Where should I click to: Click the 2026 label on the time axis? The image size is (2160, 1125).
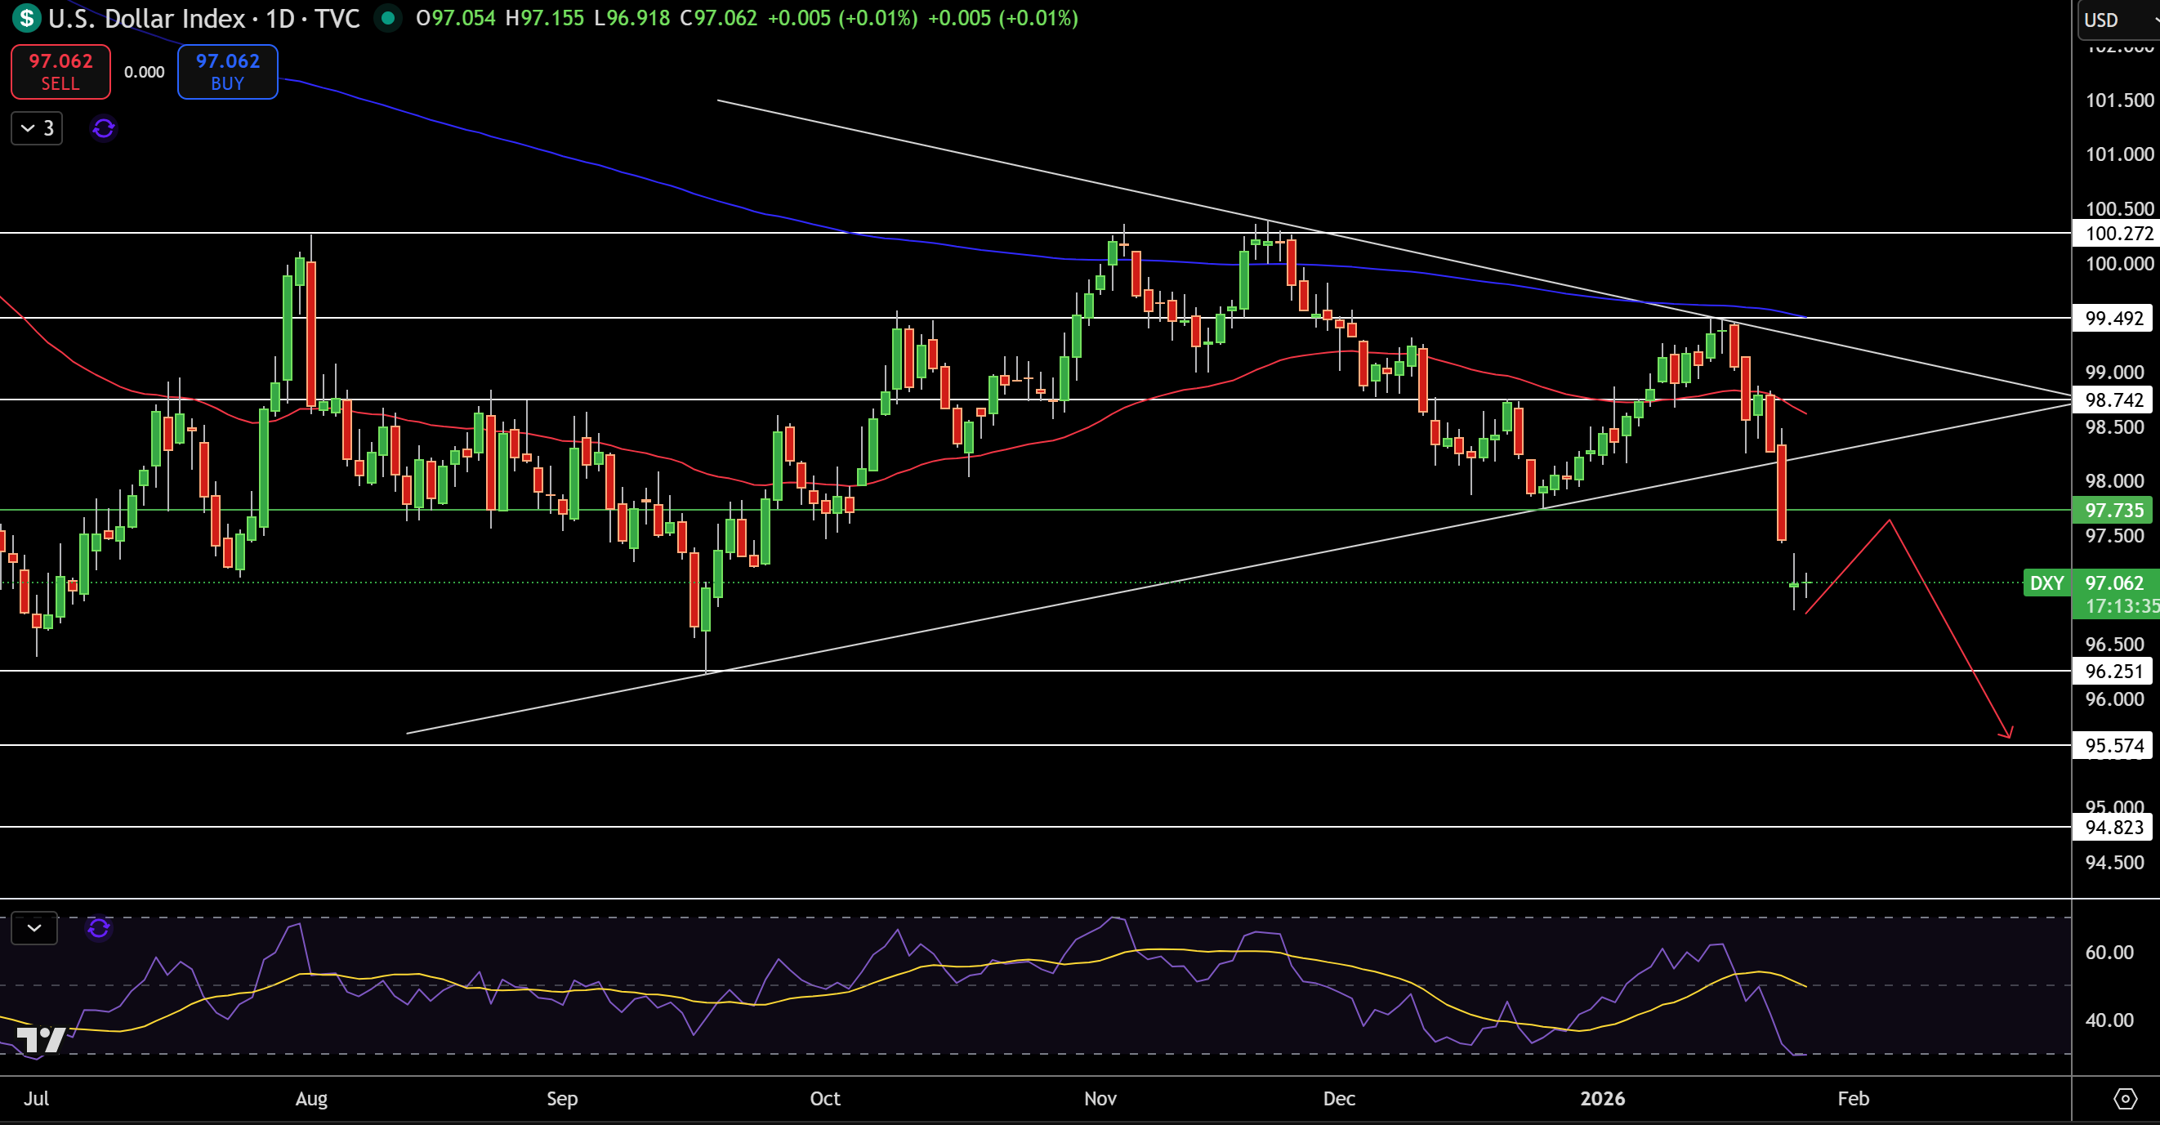pyautogui.click(x=1602, y=1098)
